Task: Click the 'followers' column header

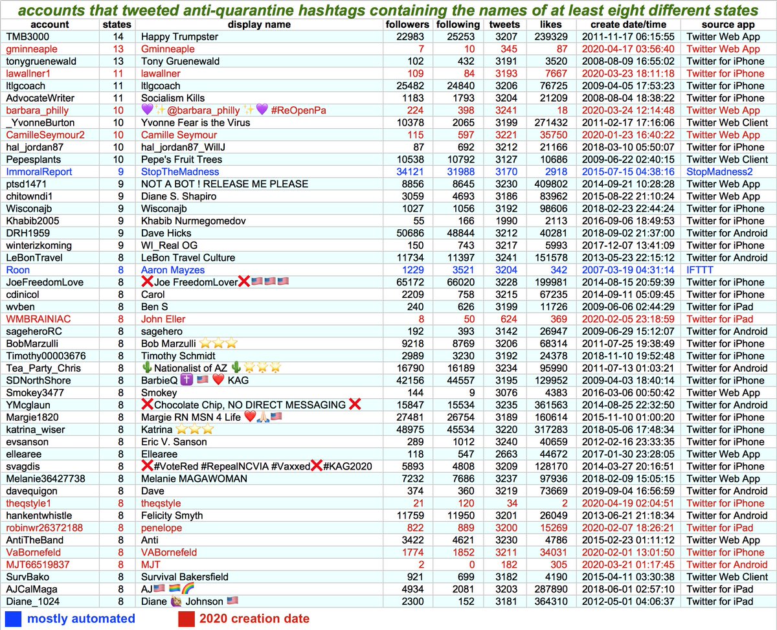Action: point(407,25)
